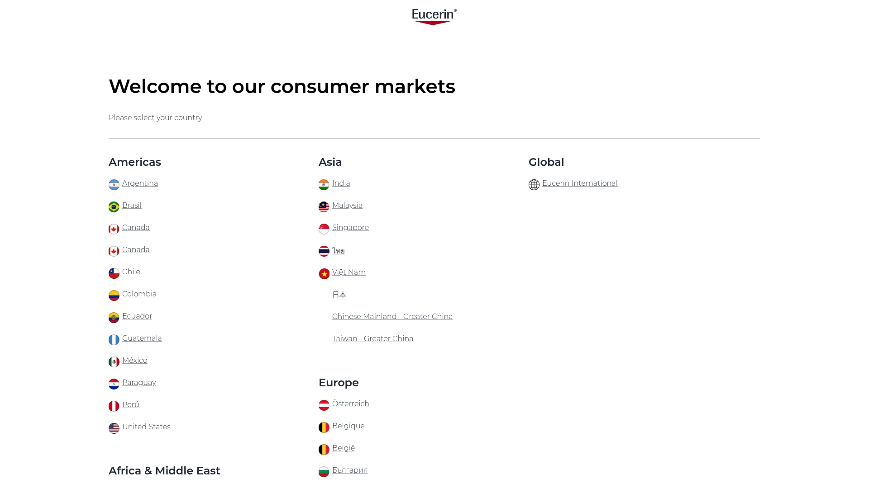The width and height of the screenshot is (869, 488).
Task: Click the Canada flag icon
Action: [114, 229]
